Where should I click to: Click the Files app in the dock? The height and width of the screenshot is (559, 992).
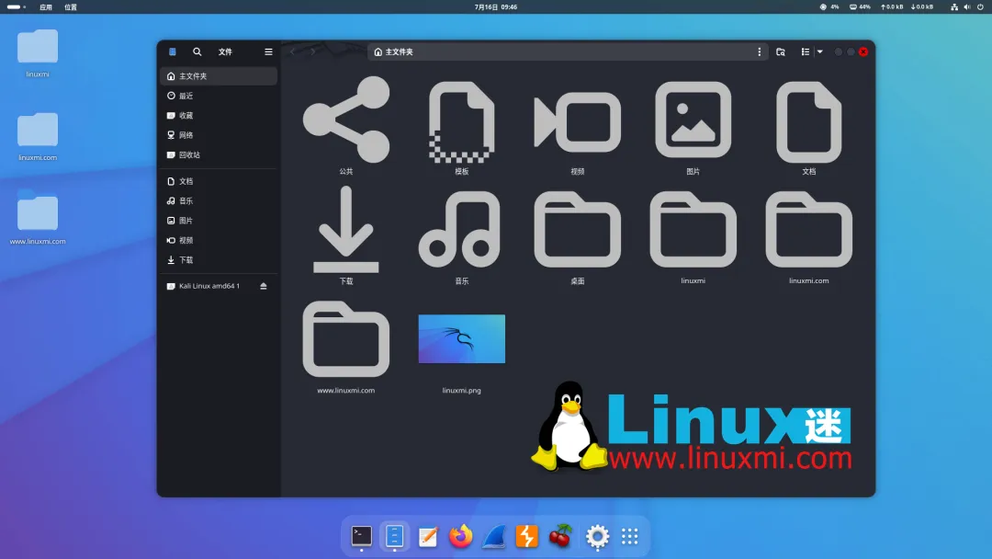click(394, 536)
